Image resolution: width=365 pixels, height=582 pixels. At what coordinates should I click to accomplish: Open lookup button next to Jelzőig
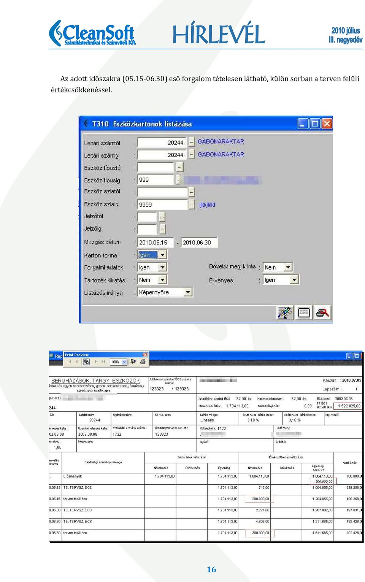pyautogui.click(x=162, y=229)
